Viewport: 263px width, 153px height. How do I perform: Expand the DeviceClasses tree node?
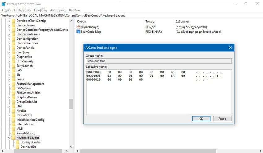[9, 25]
